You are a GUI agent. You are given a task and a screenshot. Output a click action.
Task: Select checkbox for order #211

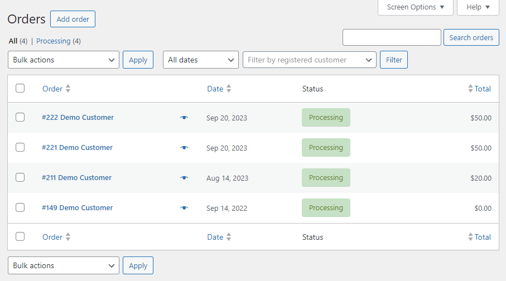(x=20, y=177)
